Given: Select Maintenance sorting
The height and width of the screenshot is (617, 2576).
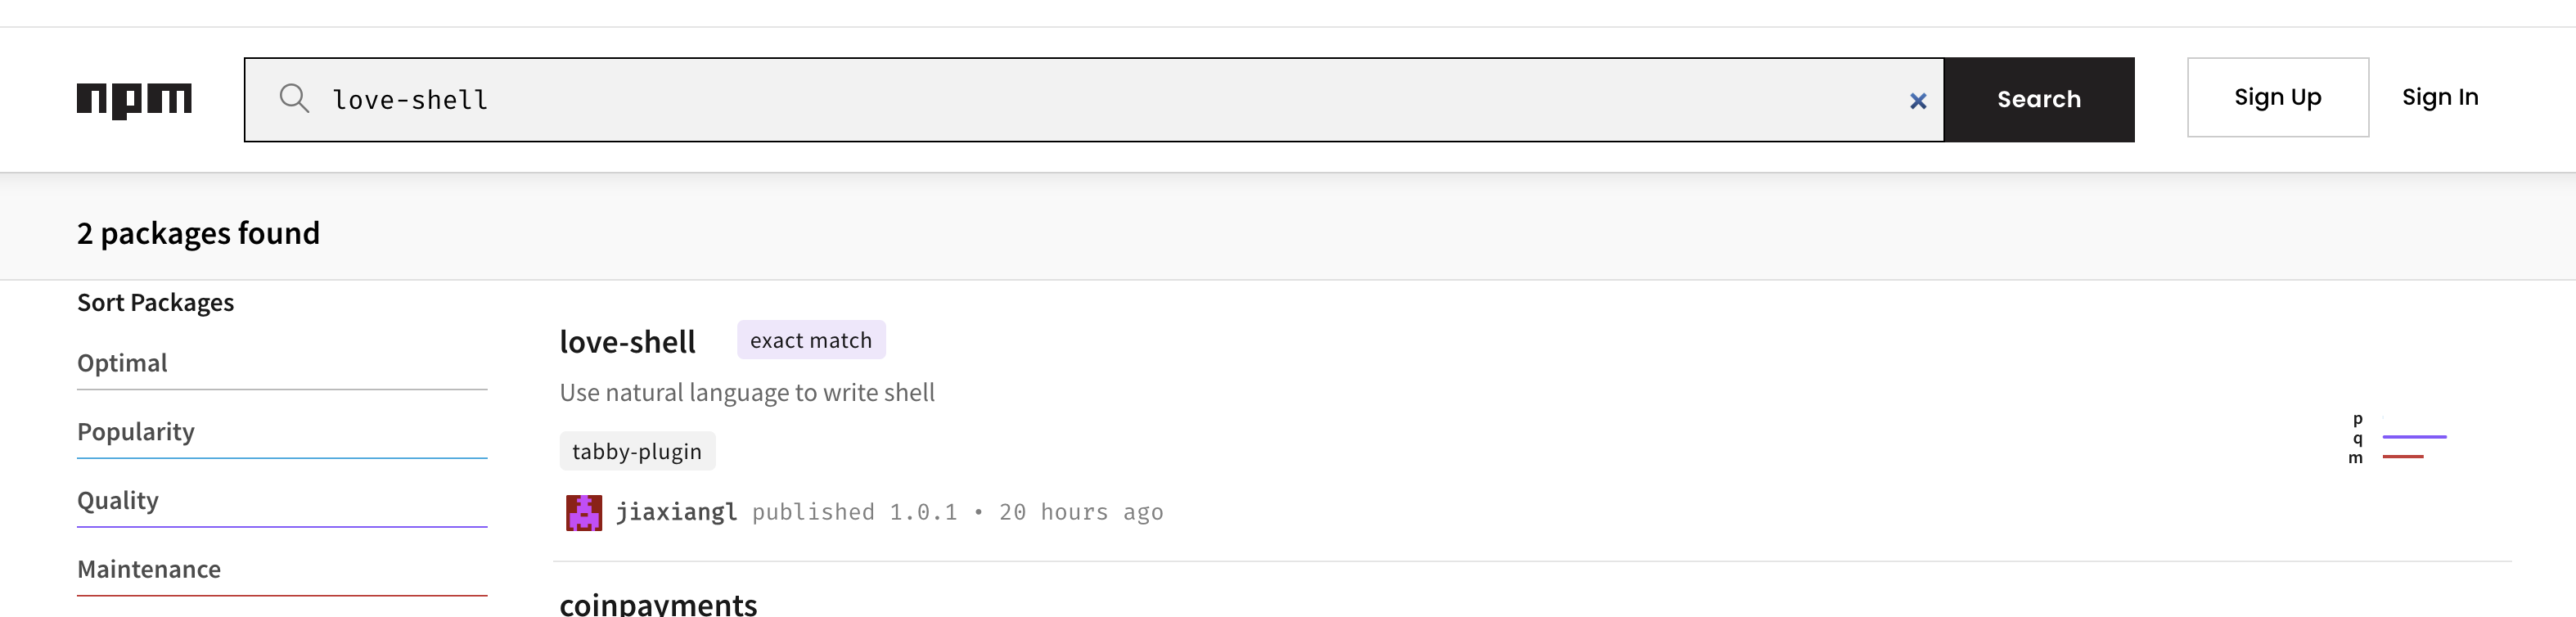Looking at the screenshot, I should point(148,569).
